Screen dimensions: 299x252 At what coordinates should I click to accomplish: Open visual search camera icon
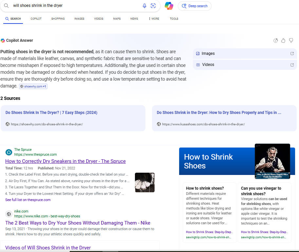pos(153,6)
